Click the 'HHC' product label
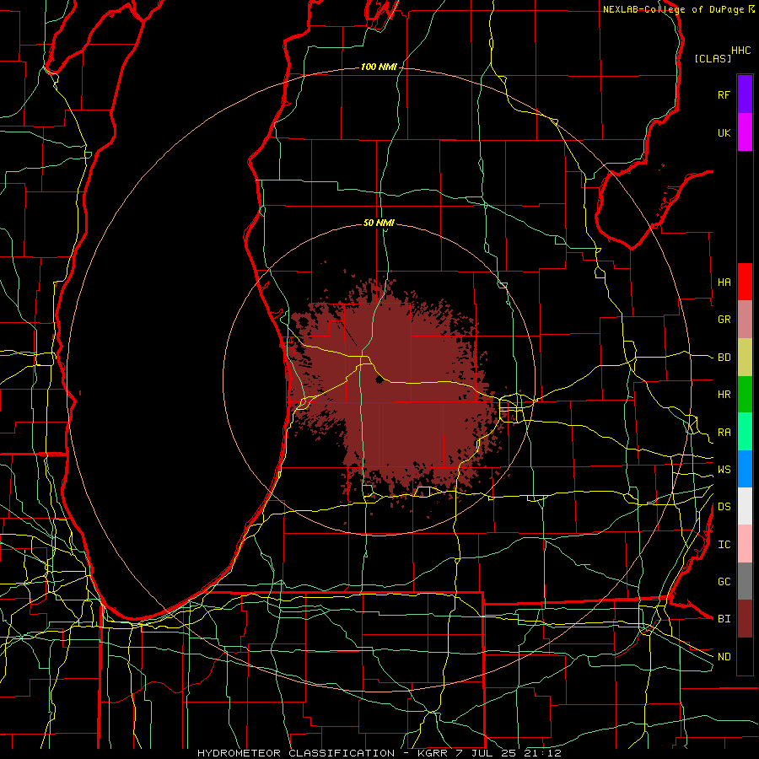Image resolution: width=759 pixels, height=759 pixels. click(x=741, y=51)
